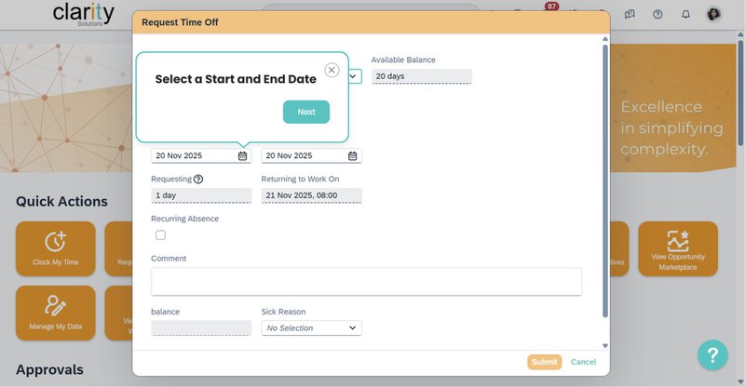This screenshot has height=387, width=745.
Task: Enable the Recurring Absence checkbox
Action: [160, 235]
